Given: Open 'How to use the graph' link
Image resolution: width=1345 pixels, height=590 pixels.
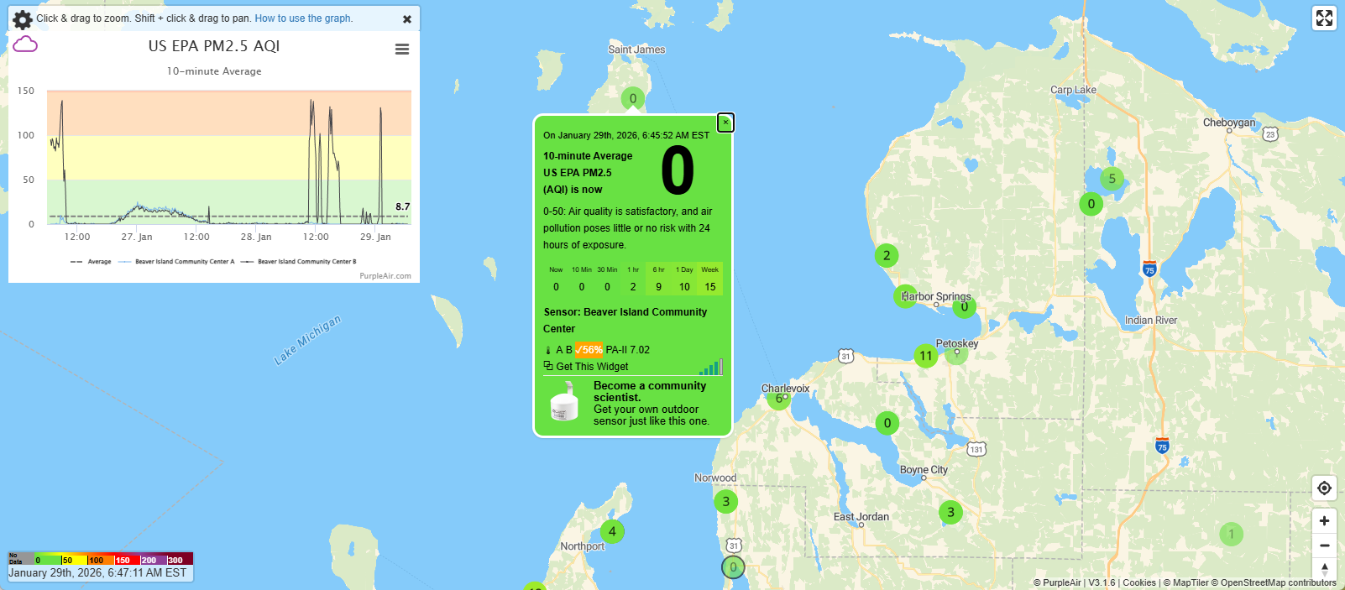Looking at the screenshot, I should [x=304, y=18].
